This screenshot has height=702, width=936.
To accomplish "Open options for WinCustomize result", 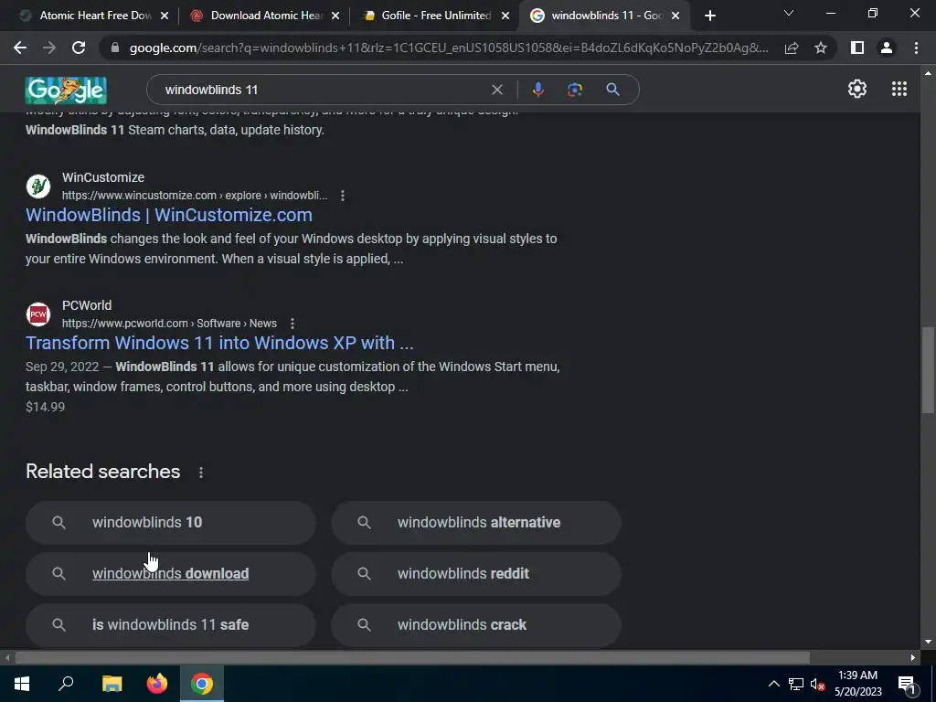I will coord(343,196).
